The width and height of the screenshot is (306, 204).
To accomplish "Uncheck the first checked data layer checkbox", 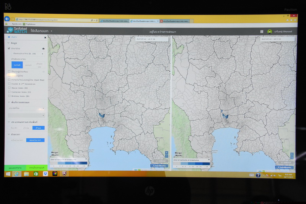I will [x=9, y=49].
